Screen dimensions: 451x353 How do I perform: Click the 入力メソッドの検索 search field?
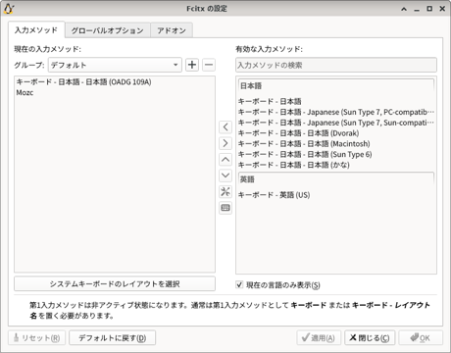pyautogui.click(x=336, y=65)
